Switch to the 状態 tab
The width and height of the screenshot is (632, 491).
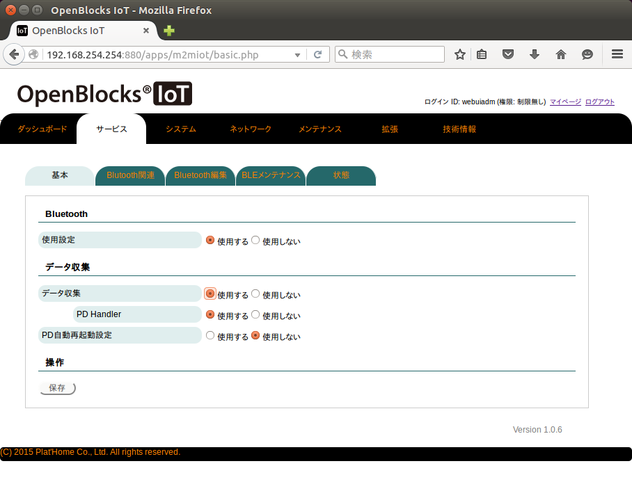[x=341, y=176]
